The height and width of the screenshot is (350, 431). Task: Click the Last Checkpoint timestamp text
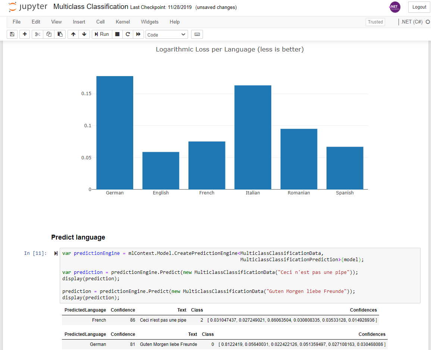click(x=161, y=7)
